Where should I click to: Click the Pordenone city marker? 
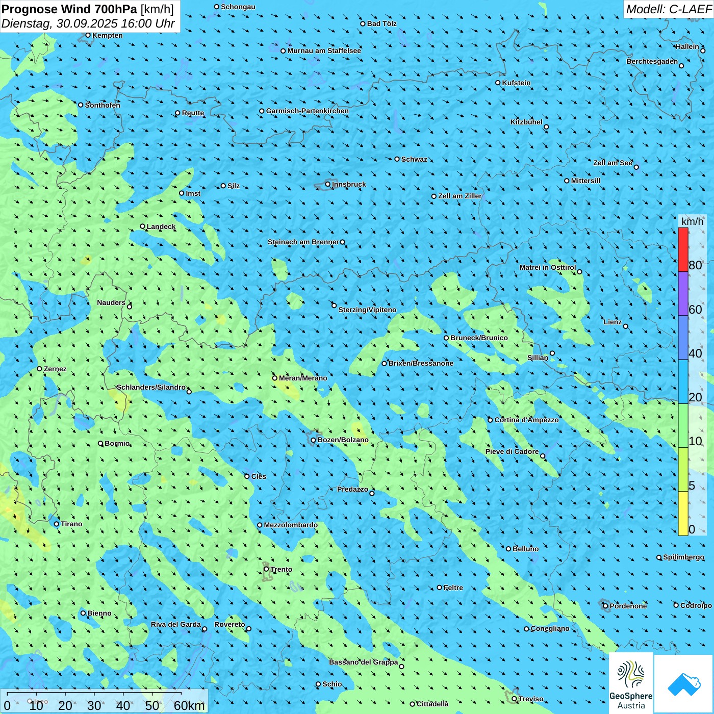tap(606, 606)
